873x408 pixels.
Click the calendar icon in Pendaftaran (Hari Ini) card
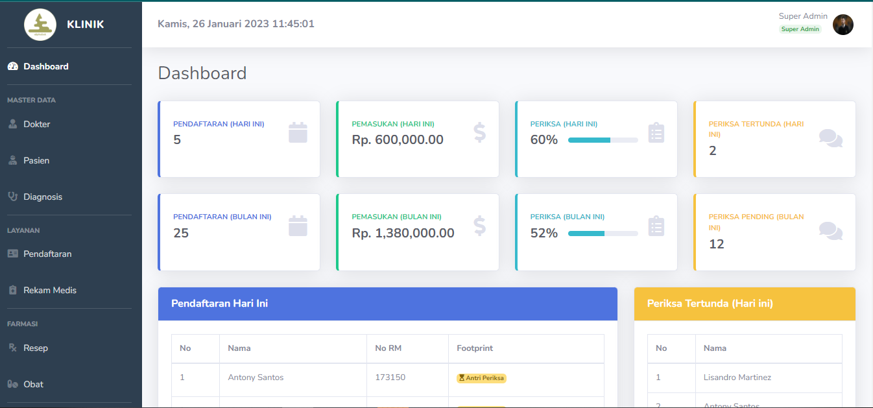tap(298, 132)
